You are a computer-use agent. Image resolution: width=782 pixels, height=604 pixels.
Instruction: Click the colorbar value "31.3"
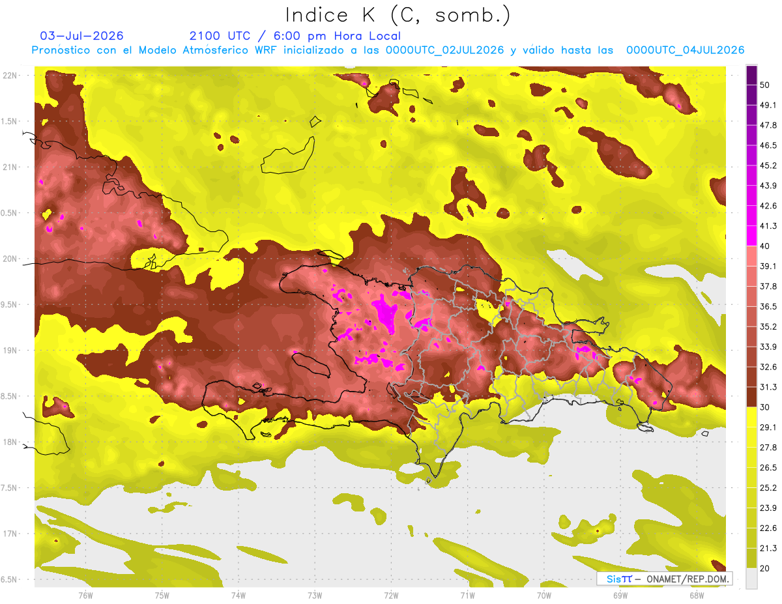tap(768, 387)
